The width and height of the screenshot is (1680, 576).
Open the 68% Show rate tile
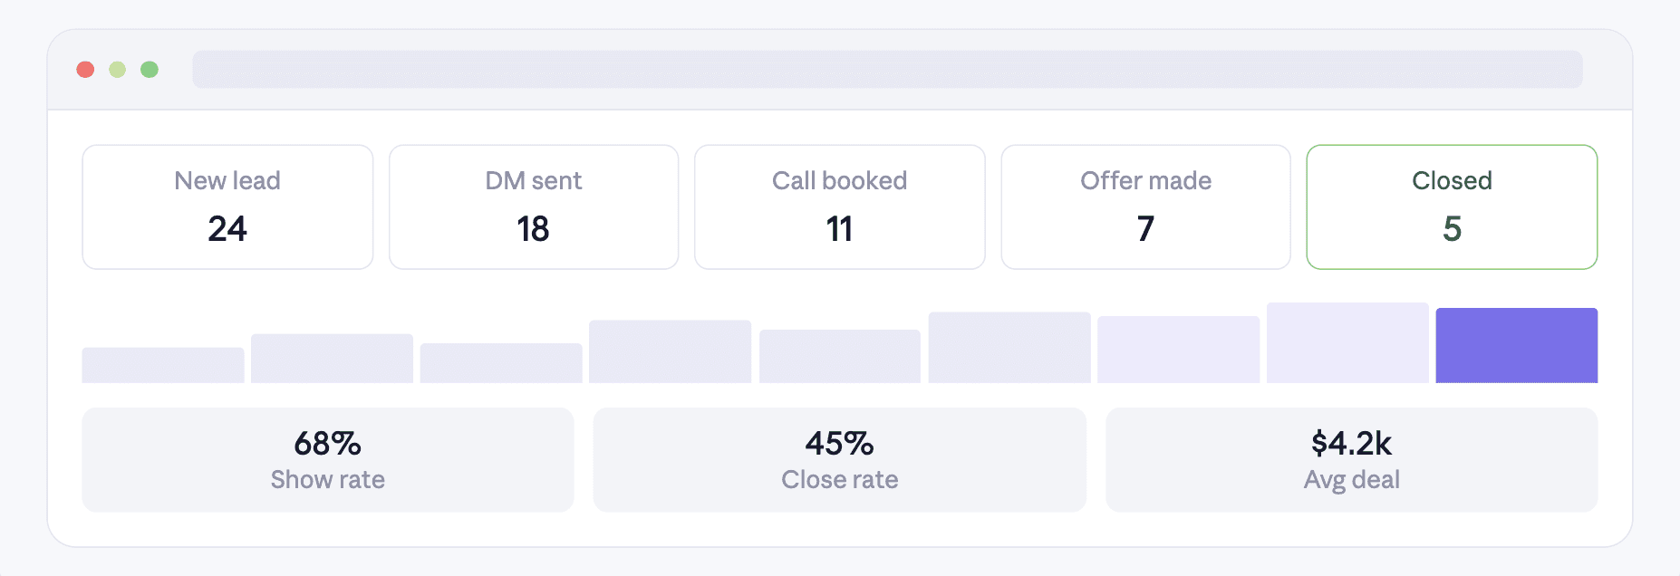pos(328,460)
